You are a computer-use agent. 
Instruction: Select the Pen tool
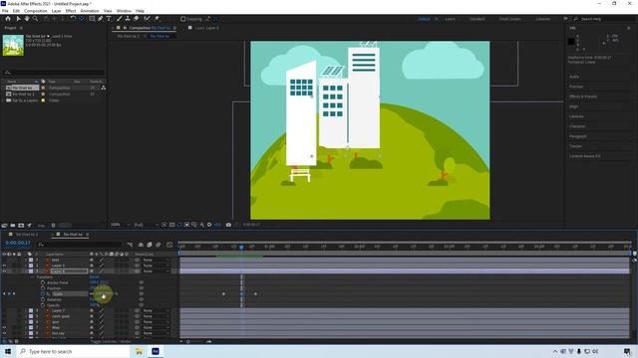click(100, 19)
